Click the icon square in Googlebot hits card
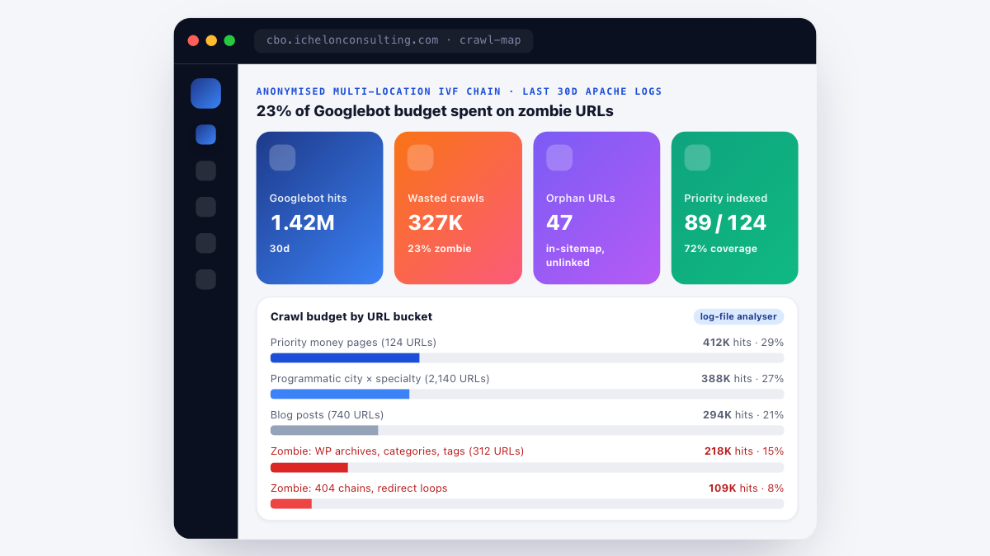The height and width of the screenshot is (556, 990). (282, 157)
